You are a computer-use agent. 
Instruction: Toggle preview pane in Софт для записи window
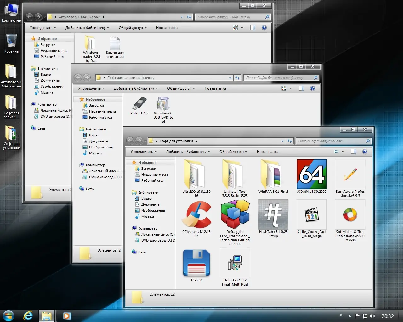pyautogui.click(x=301, y=88)
